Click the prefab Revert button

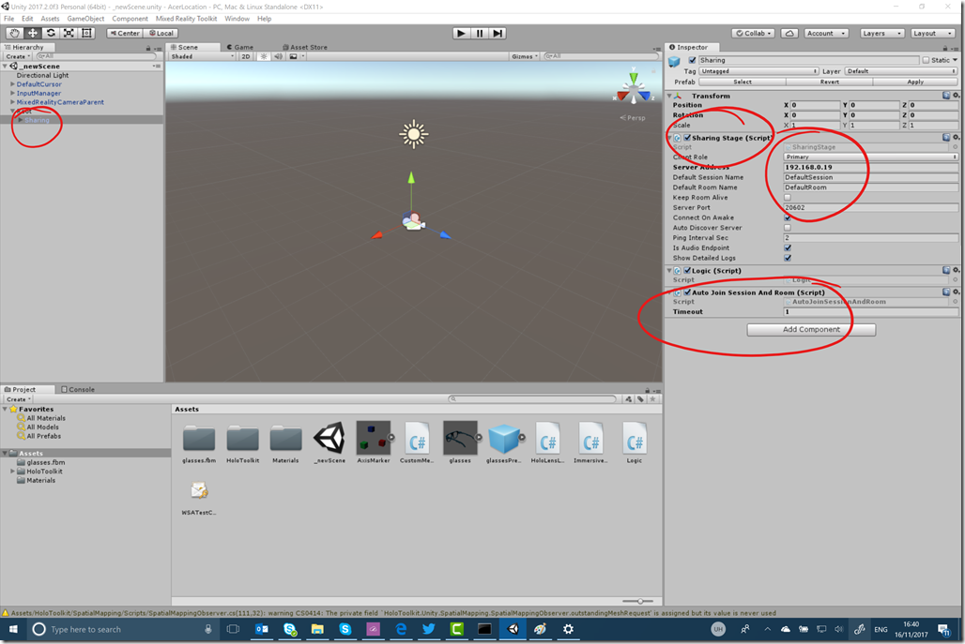coord(829,82)
